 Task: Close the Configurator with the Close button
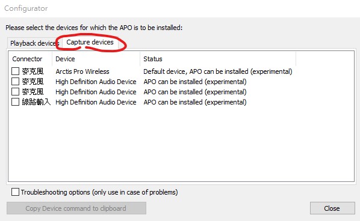coord(332,208)
